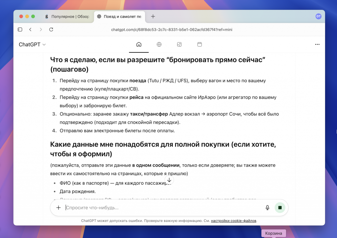Viewport: 337px width, 238px height.
Task: Open the globe web browsing icon
Action: tap(159, 44)
